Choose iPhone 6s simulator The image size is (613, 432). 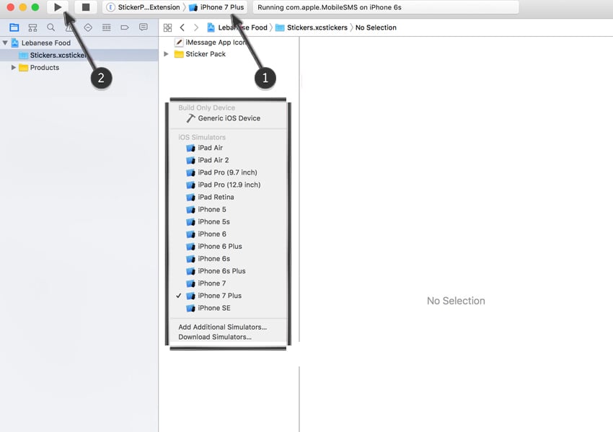click(x=229, y=258)
